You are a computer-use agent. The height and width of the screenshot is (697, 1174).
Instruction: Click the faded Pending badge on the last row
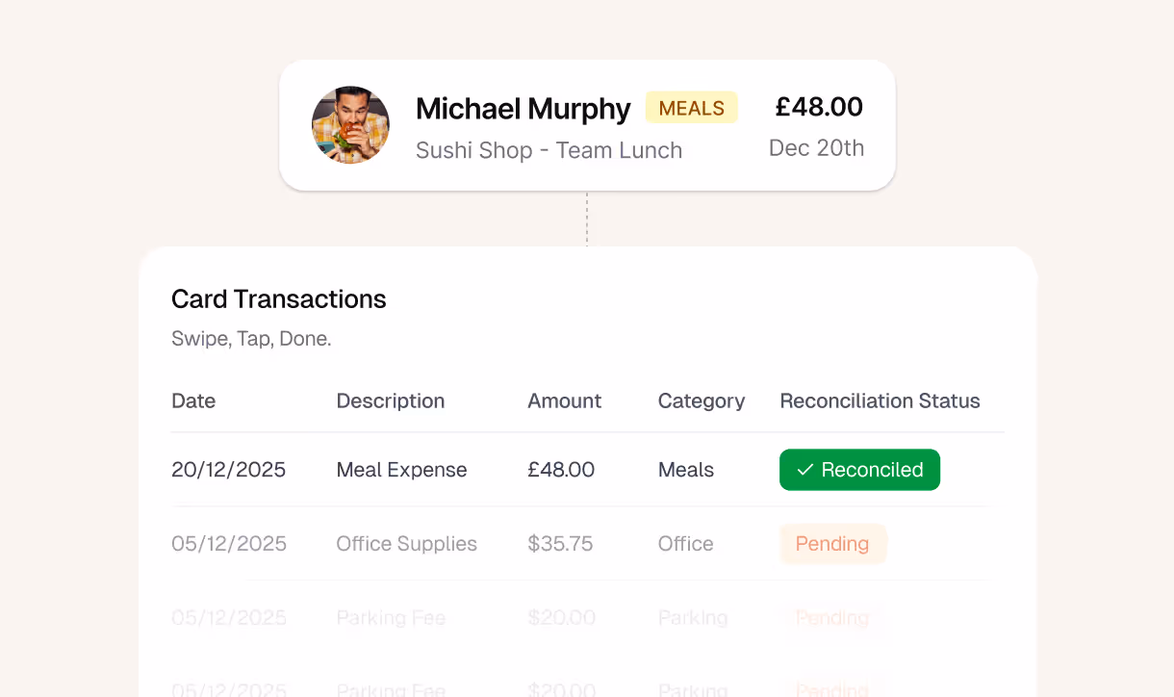pyautogui.click(x=832, y=687)
